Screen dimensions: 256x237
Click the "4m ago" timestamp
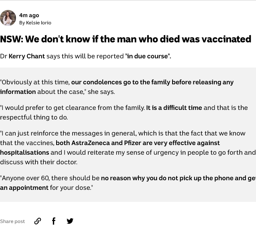pos(29,15)
